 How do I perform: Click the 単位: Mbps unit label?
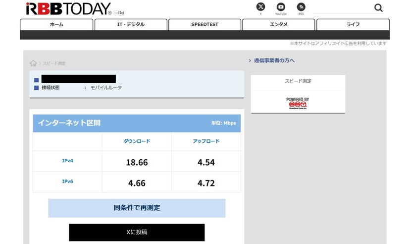click(223, 123)
